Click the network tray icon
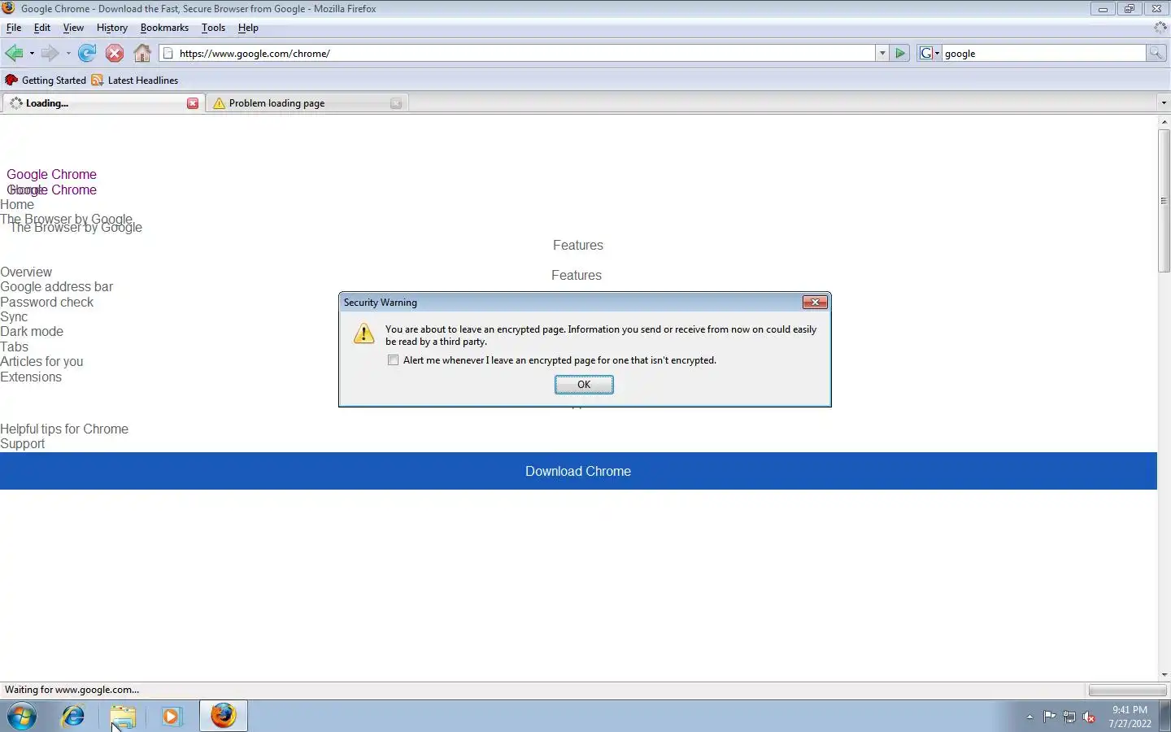 [x=1069, y=717]
